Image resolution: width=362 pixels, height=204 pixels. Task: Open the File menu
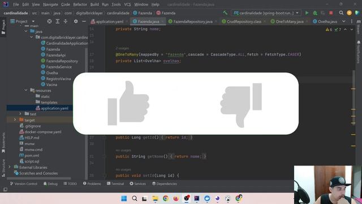point(16,5)
